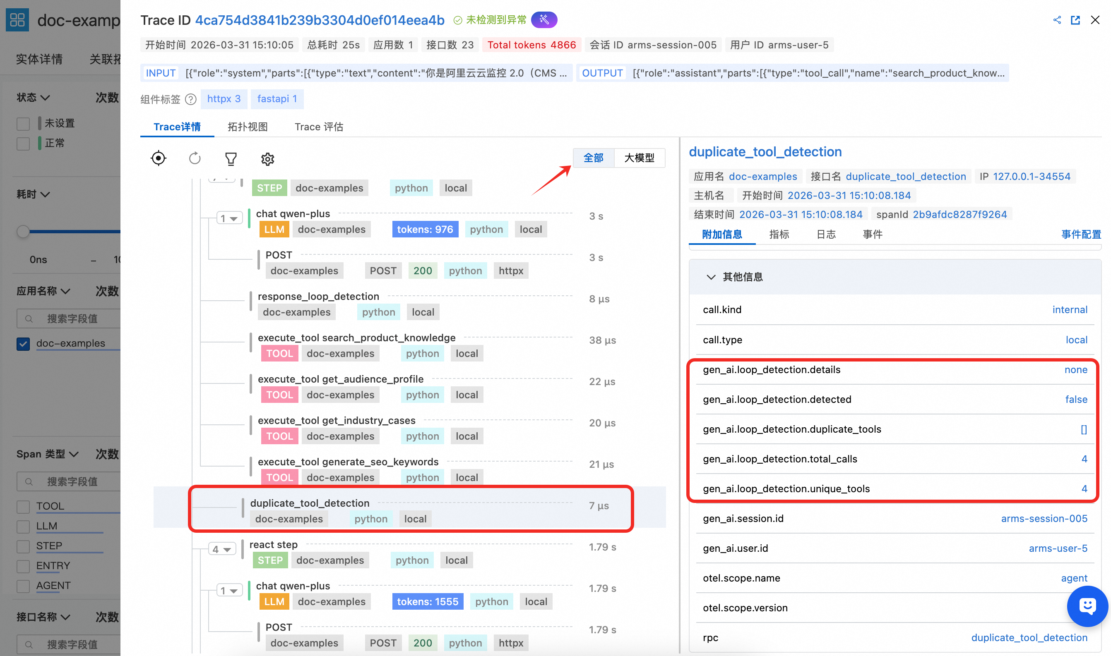
Task: Collapse the react step node with 4 children
Action: click(221, 549)
